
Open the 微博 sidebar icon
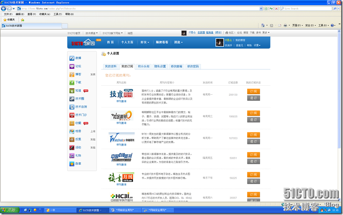pos(72,58)
